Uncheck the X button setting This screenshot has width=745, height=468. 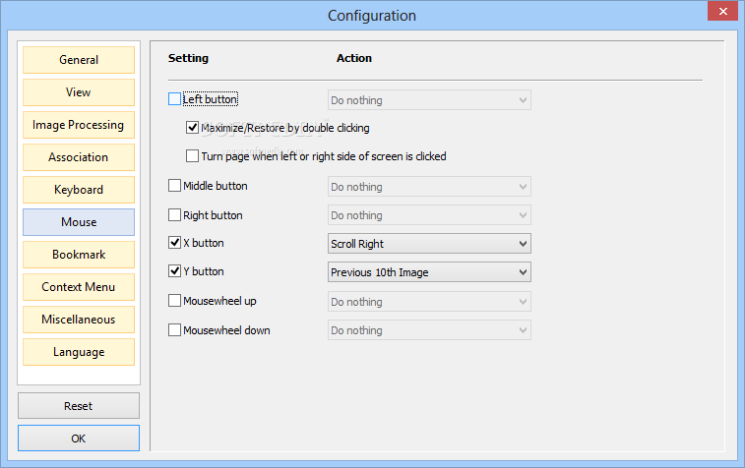point(174,243)
